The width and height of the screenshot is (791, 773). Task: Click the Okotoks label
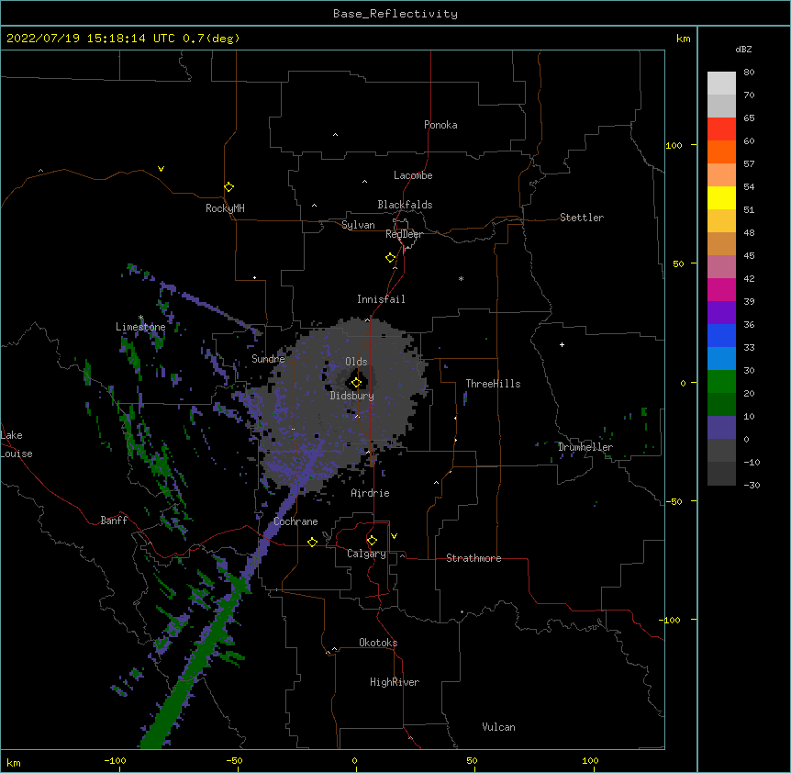[x=378, y=643]
